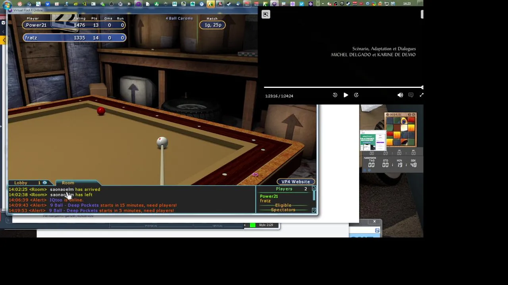This screenshot has width=508, height=285.
Task: Click the white cue ball
Action: 162,142
